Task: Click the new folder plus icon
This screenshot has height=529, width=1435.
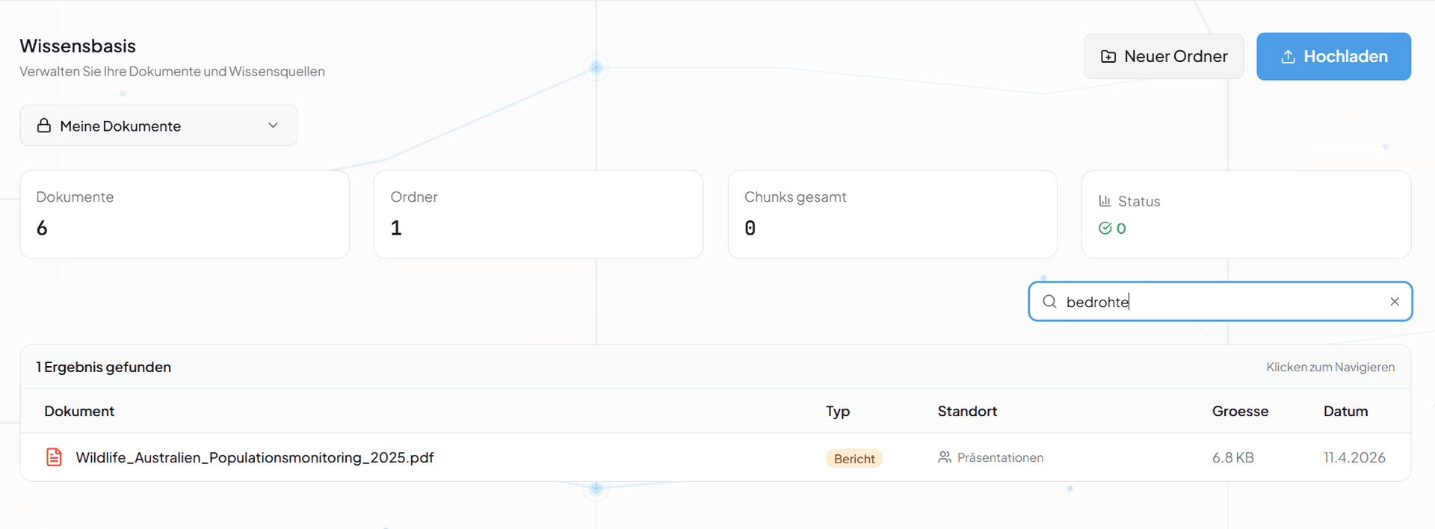Action: pos(1108,57)
